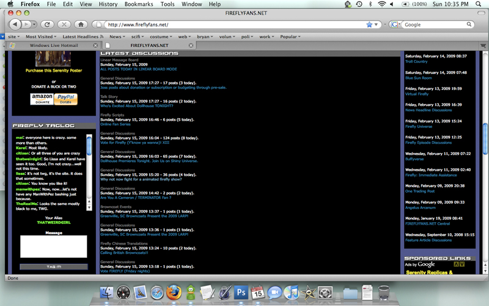Open the 'Troll Country' link
Viewport: 489px width, 306px height.
click(x=416, y=62)
